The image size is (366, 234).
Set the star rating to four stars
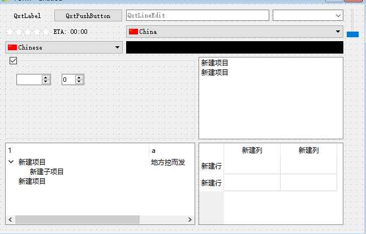coord(37,32)
